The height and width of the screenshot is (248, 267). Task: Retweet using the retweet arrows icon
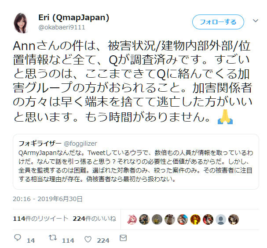[x=53, y=238]
